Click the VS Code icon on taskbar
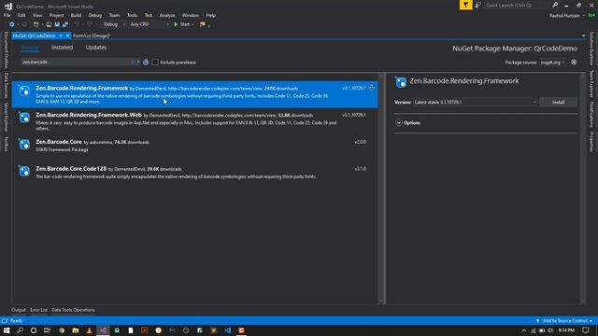598x336 pixels. click(228, 330)
